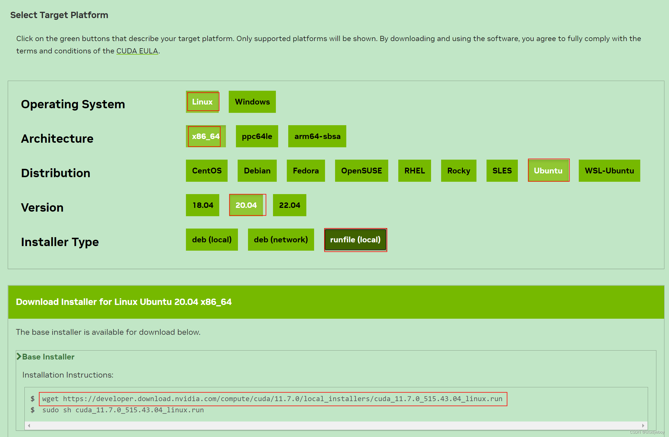
Task: Select CentOS distribution
Action: click(207, 171)
